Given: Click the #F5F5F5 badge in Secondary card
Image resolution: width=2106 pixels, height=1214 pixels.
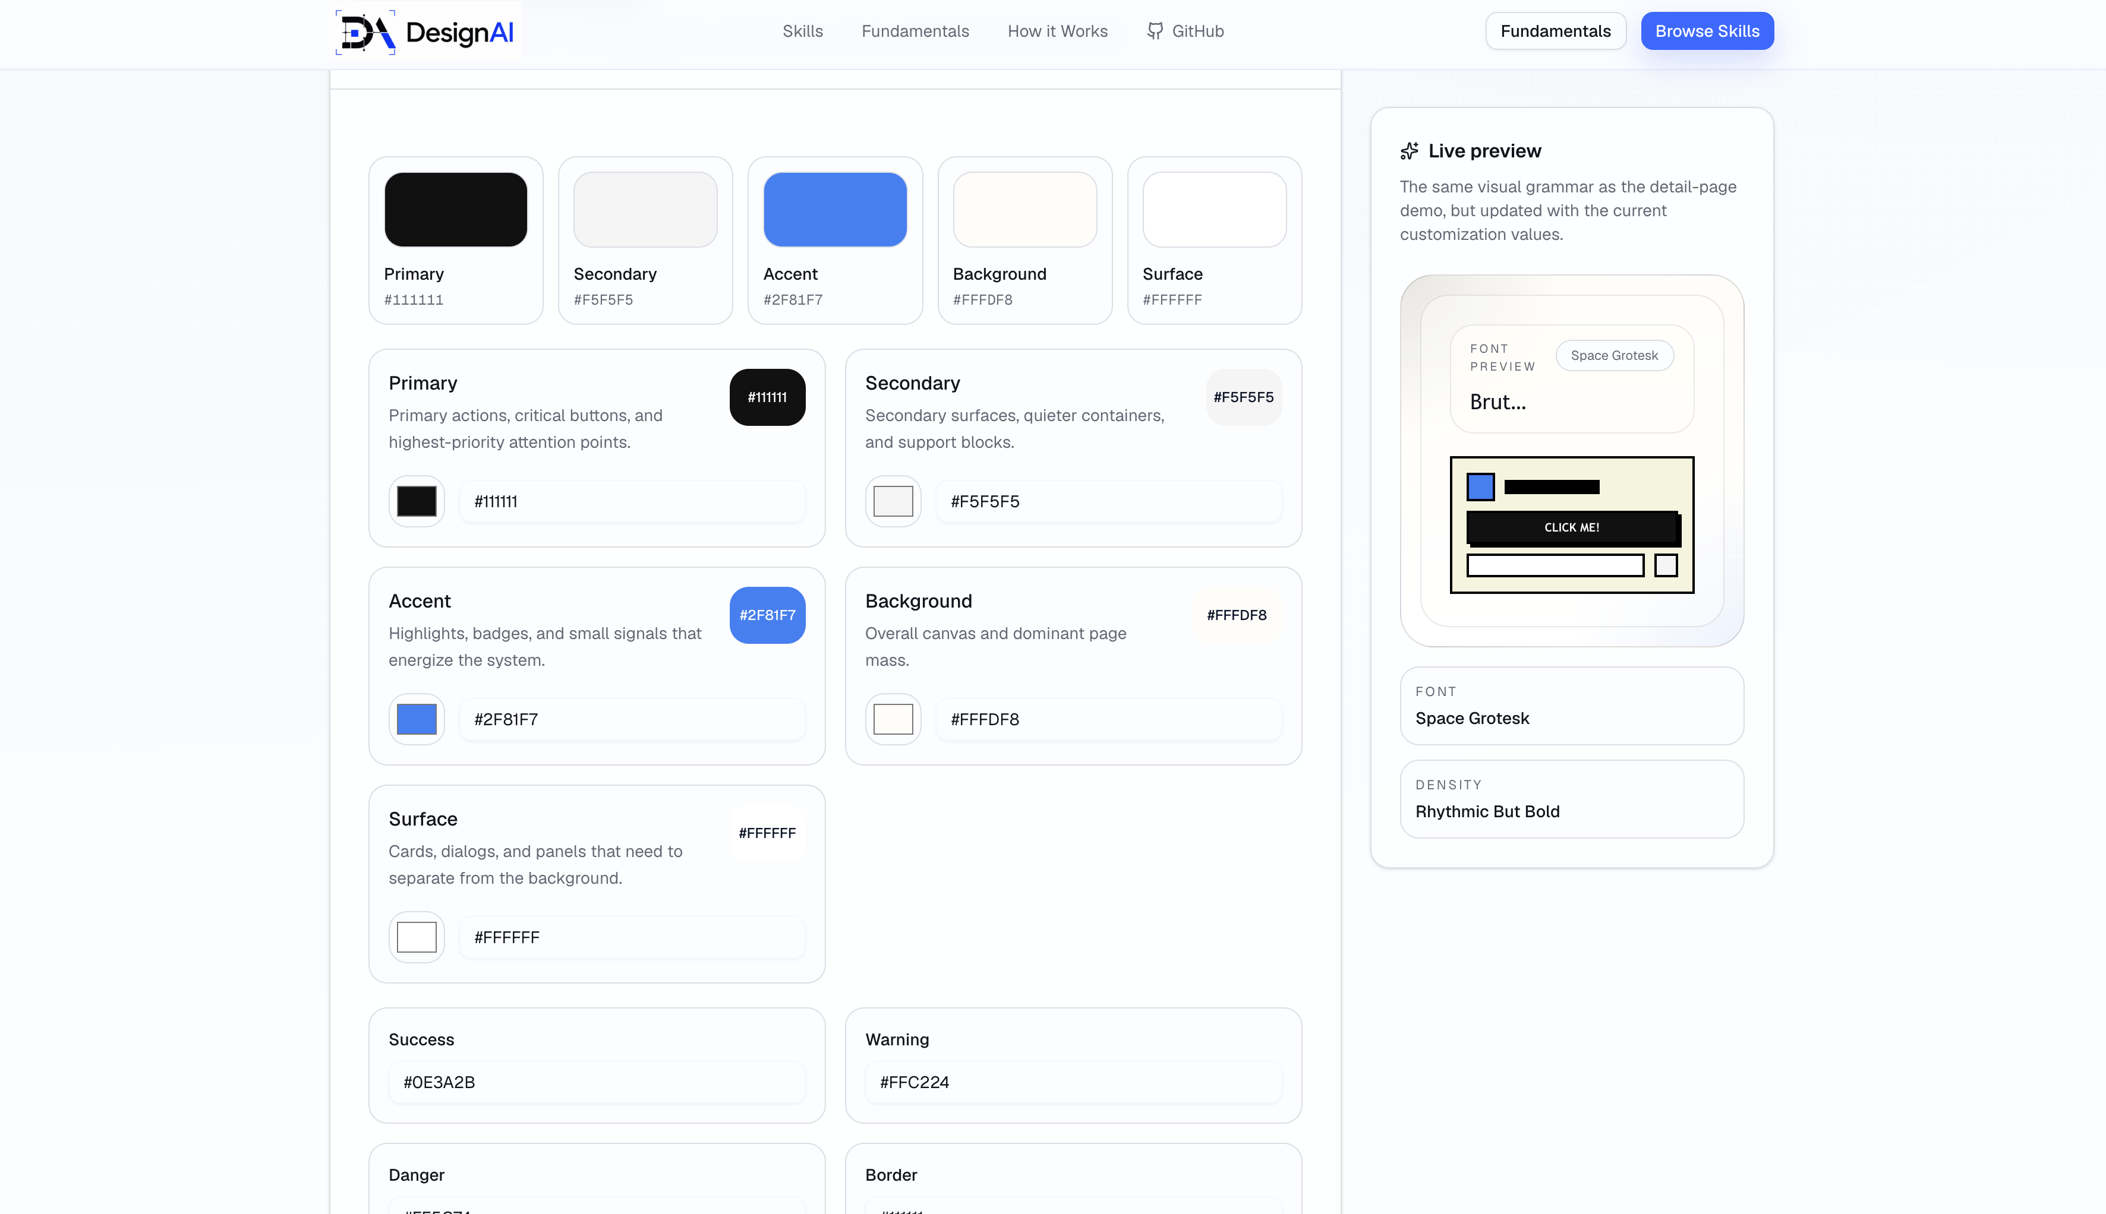Looking at the screenshot, I should click(1244, 397).
